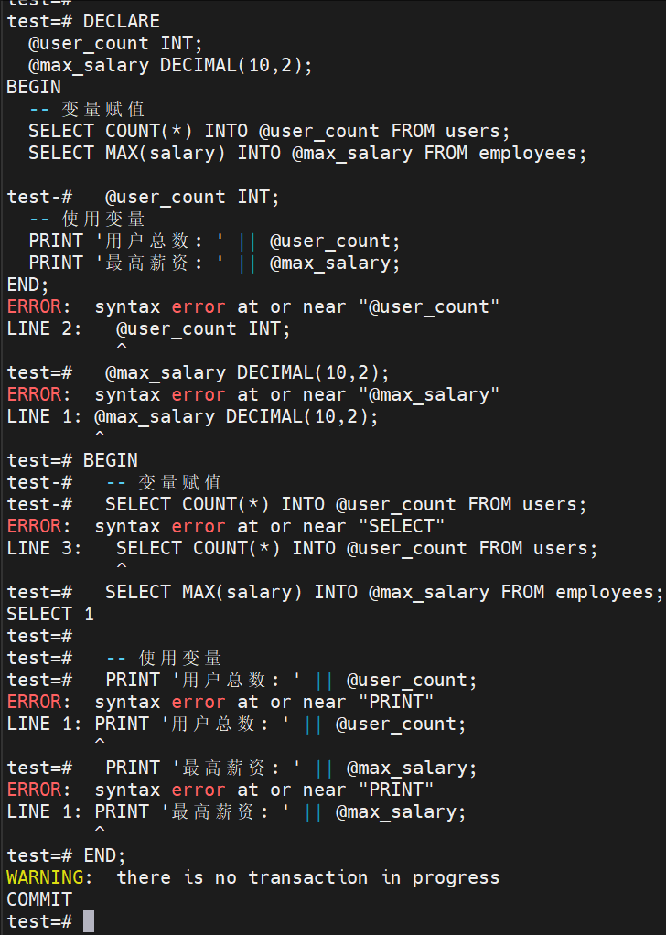Click the END; typed after the test=# prompt
Viewport: 666px width, 935px height.
click(104, 855)
